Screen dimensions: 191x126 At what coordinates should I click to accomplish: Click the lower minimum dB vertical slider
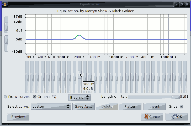[x=6, y=44]
